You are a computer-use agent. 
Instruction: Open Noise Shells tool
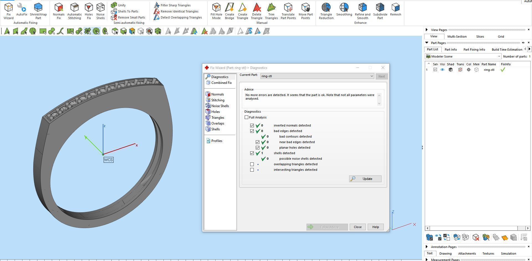coord(100,11)
